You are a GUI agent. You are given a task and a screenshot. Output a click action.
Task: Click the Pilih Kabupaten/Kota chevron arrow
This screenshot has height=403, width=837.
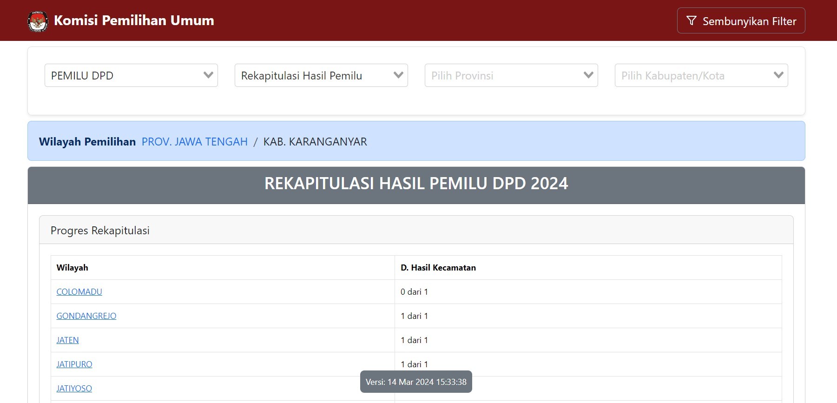coord(778,75)
